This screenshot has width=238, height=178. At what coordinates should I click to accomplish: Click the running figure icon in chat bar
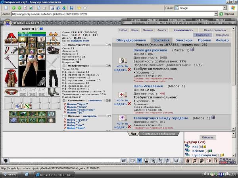[154, 161]
